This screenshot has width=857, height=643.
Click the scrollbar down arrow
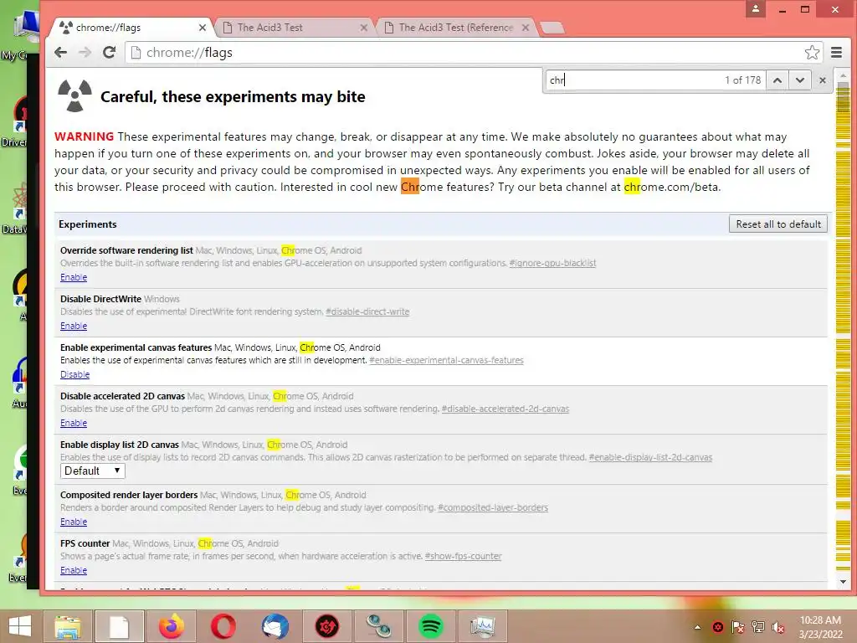point(843,583)
